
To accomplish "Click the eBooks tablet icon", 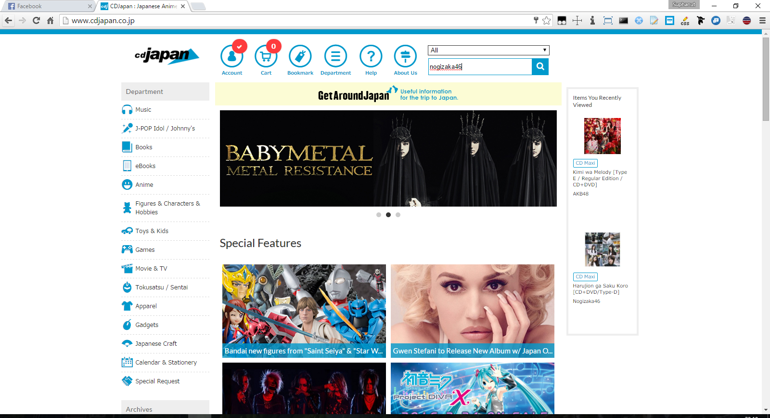I will coord(127,166).
